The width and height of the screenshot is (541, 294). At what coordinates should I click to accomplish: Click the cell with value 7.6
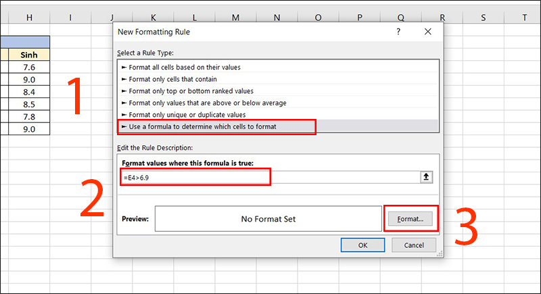click(29, 67)
